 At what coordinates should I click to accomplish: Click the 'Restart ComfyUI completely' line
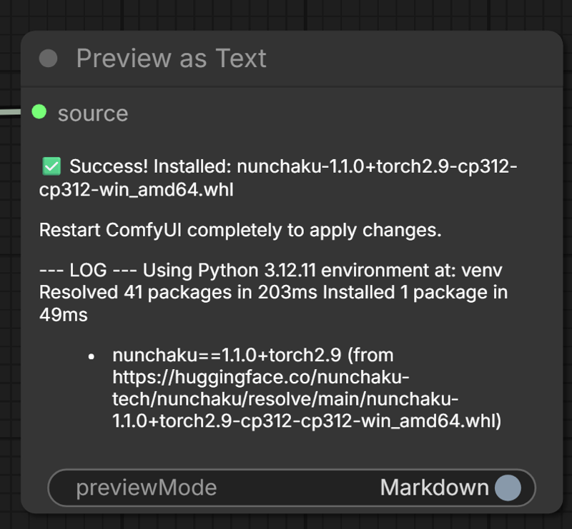(x=240, y=231)
